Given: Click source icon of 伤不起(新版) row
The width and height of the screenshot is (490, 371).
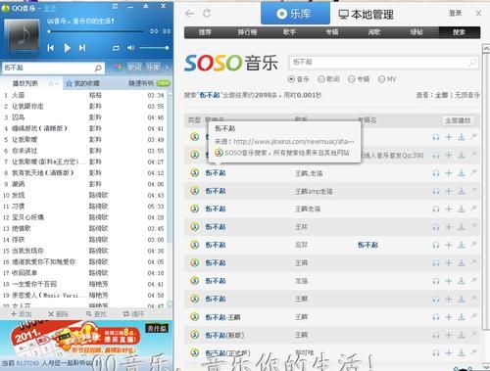Looking at the screenshot, I should coord(195,335).
